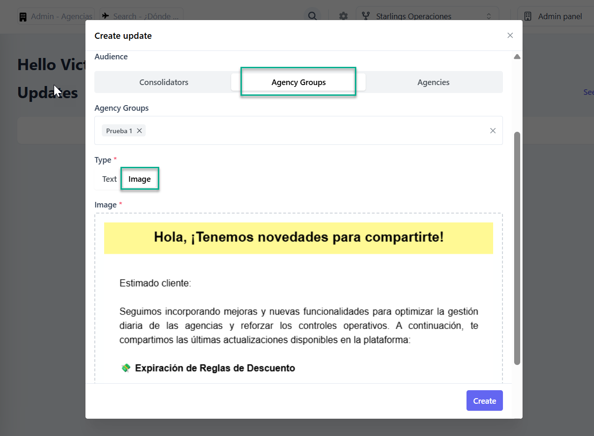Remove the Prueba 1 chip
Viewport: 594px width, 436px height.
(139, 131)
